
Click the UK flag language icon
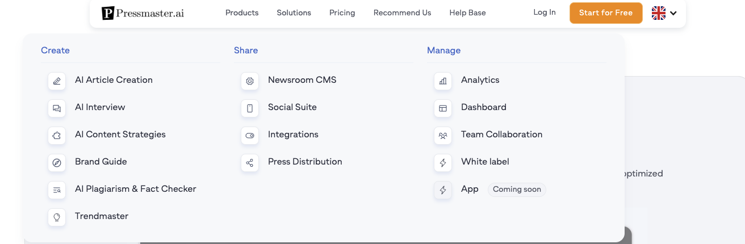point(659,13)
